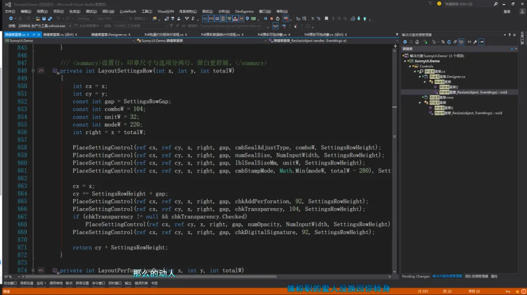Open the 输出 output window tab
Viewport: 527px width, 295px height.
pyautogui.click(x=128, y=283)
